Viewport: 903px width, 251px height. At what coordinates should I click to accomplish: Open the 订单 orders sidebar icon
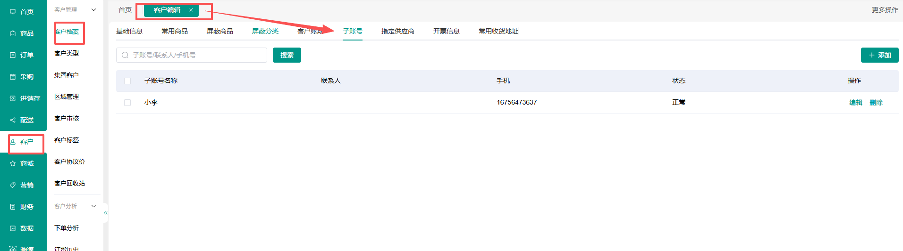click(13, 55)
